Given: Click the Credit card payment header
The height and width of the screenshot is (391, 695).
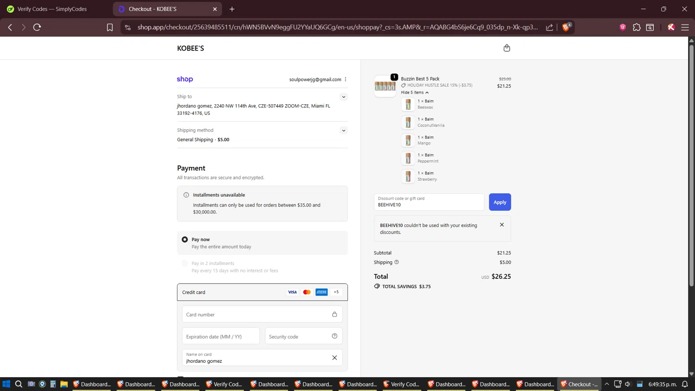Looking at the screenshot, I should pyautogui.click(x=262, y=292).
